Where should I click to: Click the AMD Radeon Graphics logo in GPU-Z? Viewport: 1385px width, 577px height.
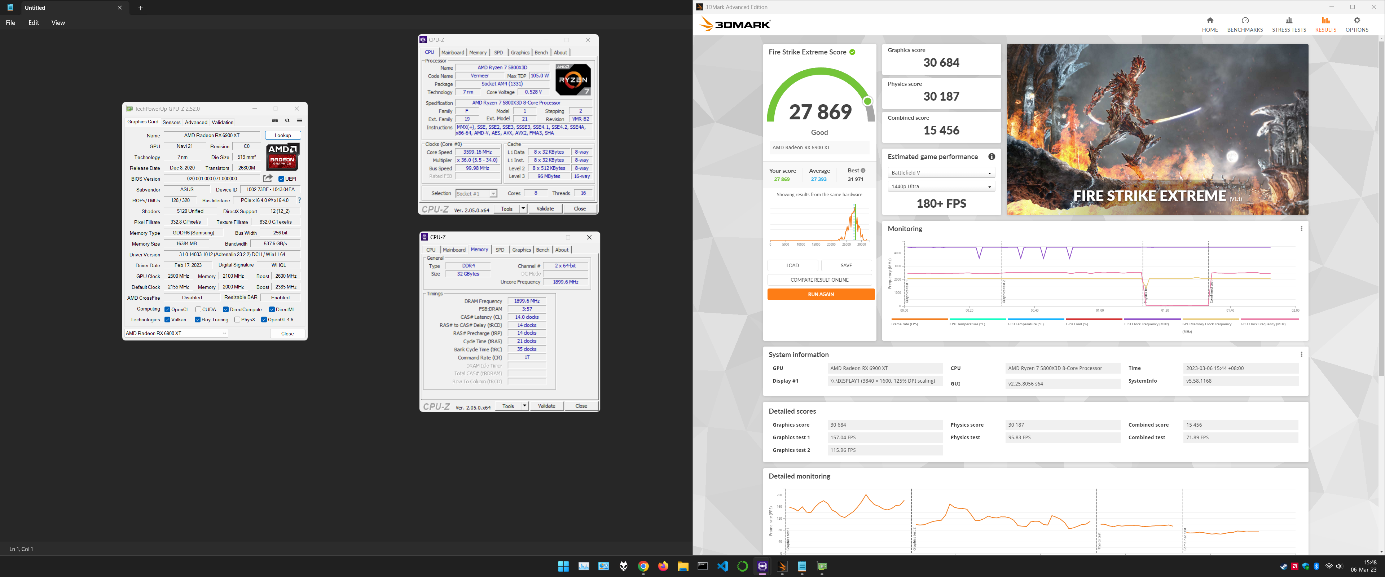pyautogui.click(x=282, y=157)
